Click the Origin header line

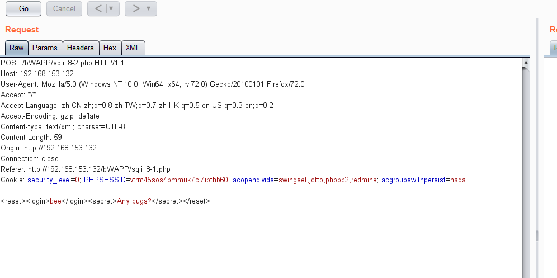click(x=49, y=148)
